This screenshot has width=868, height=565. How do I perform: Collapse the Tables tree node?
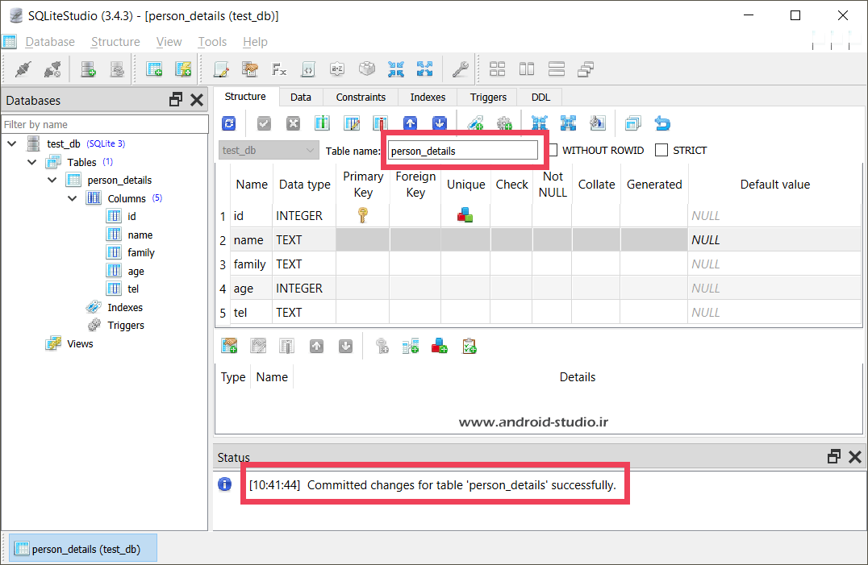(x=32, y=162)
